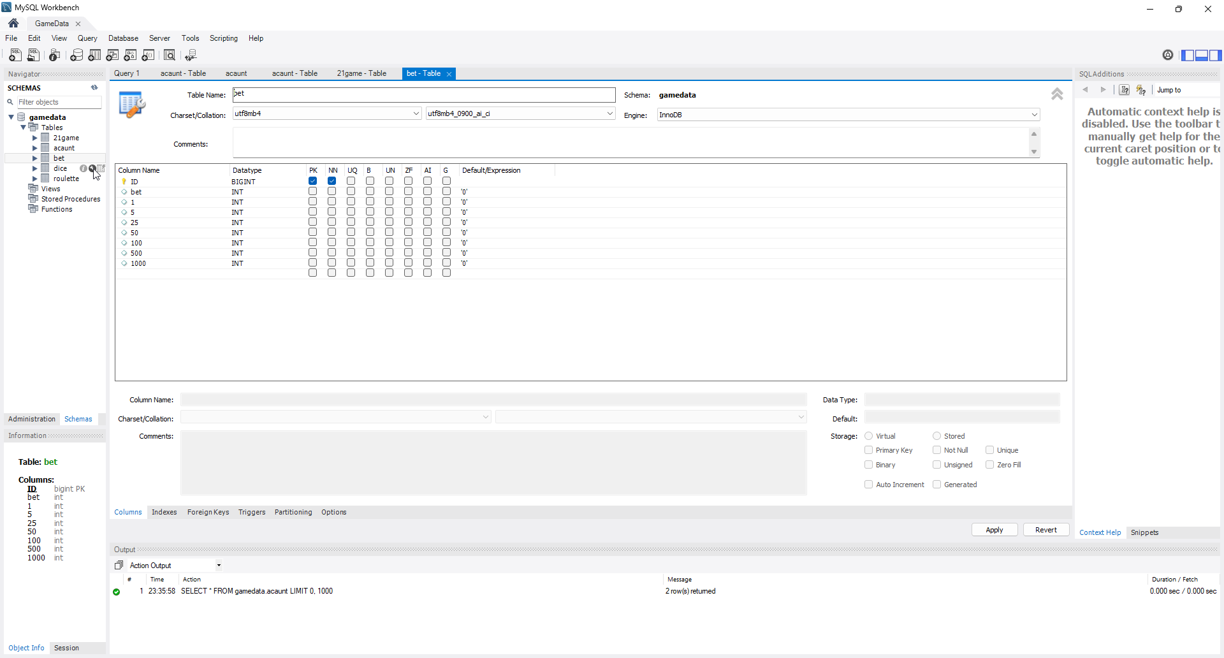Click the table Comments text area

point(631,142)
